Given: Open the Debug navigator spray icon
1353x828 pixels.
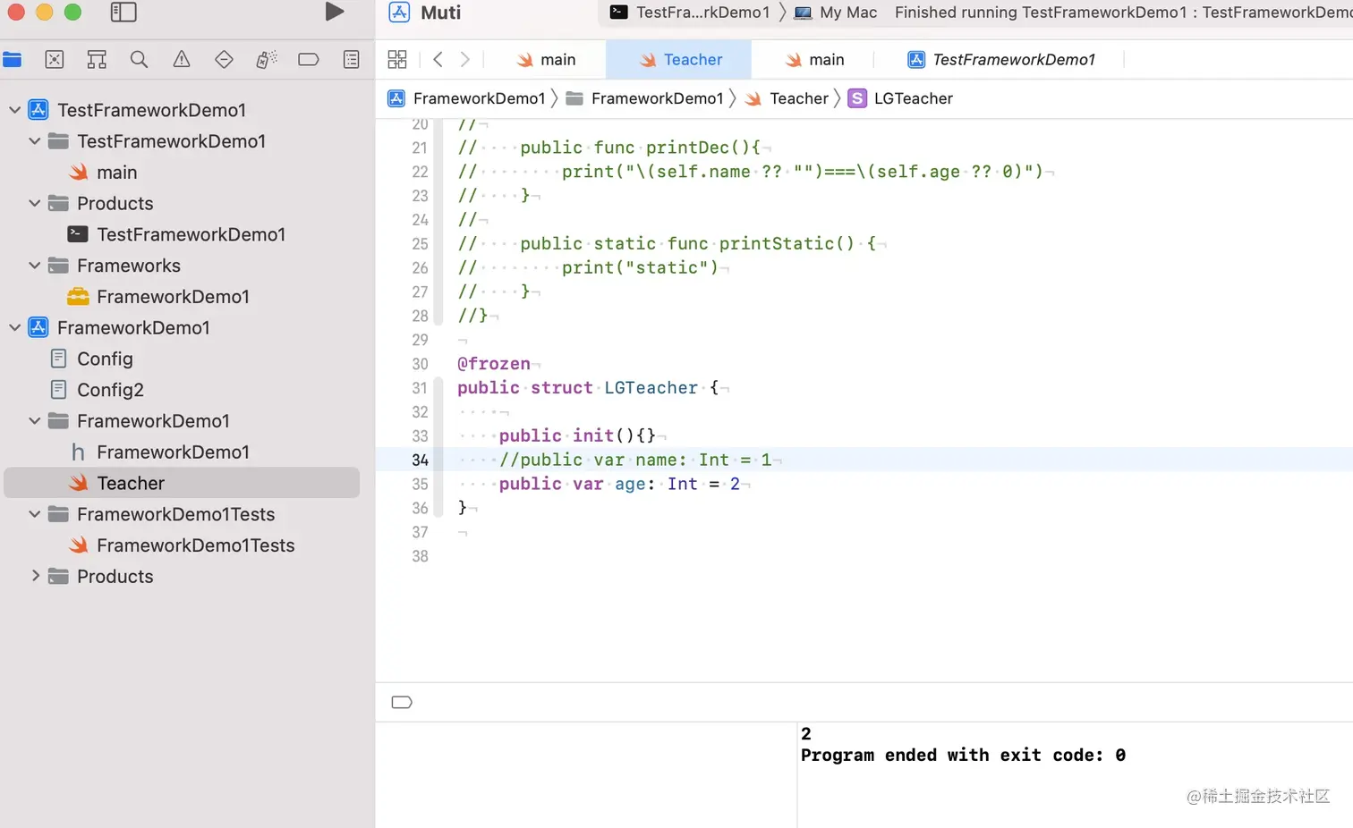Looking at the screenshot, I should point(267,60).
